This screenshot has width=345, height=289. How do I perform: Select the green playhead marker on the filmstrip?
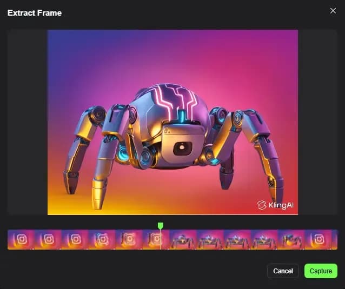click(161, 226)
